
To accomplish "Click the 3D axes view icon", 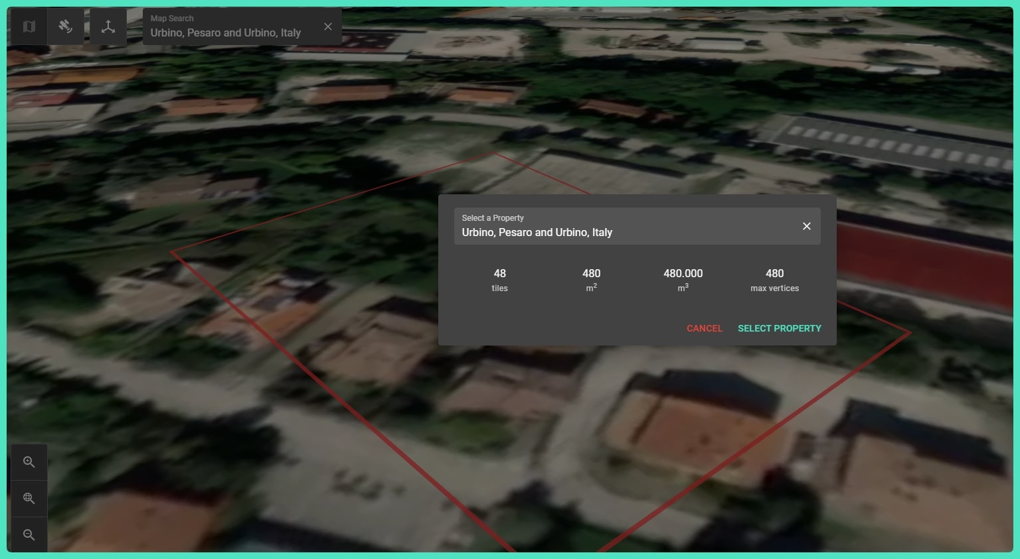I will click(108, 27).
